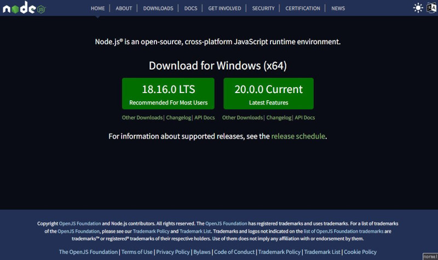Click the 'normal' indicator at bottom corner
The image size is (438, 260).
(430, 256)
